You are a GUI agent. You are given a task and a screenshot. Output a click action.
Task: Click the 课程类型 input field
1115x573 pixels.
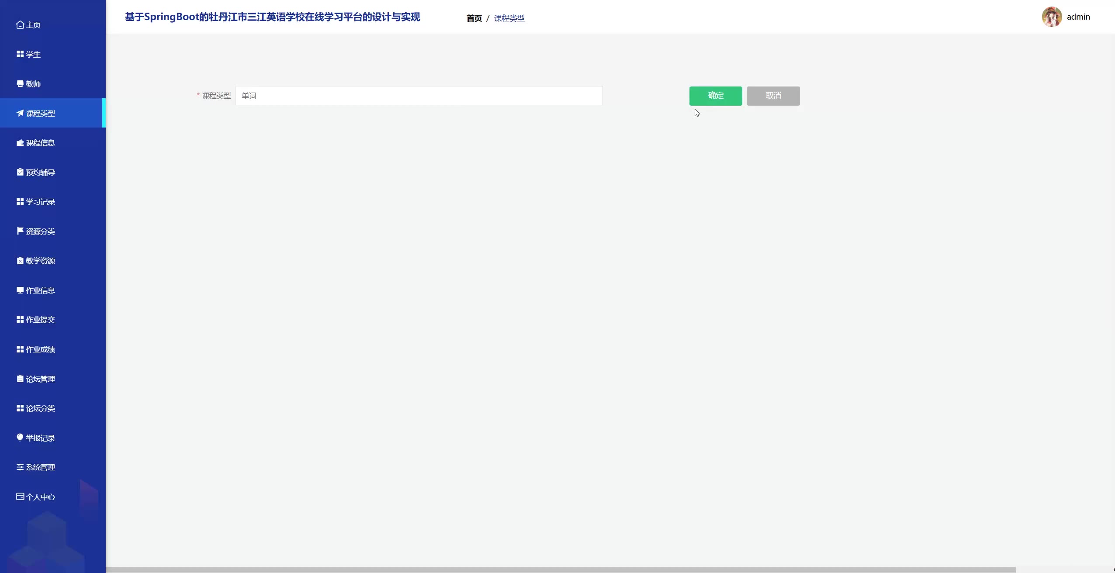(419, 96)
